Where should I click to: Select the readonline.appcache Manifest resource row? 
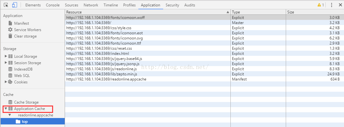coord(204,79)
